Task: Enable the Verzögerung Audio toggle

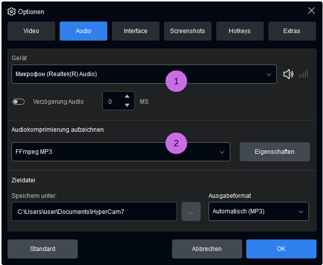Action: click(x=19, y=102)
